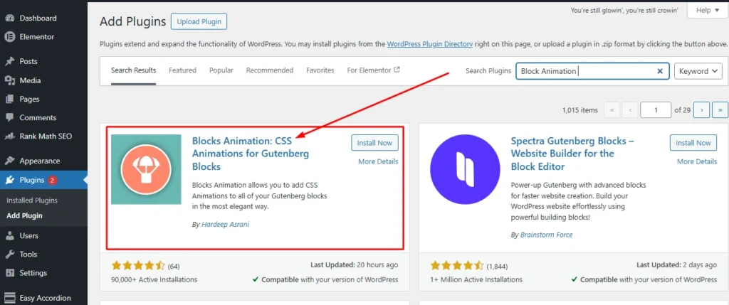Open More Details for Blocks Animation

[378, 161]
